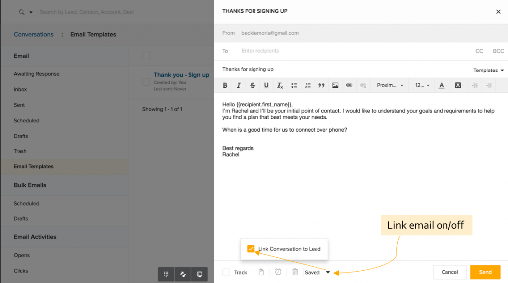Screen dimensions: 508x283
Task: Insert a numbered list
Action: pos(308,85)
